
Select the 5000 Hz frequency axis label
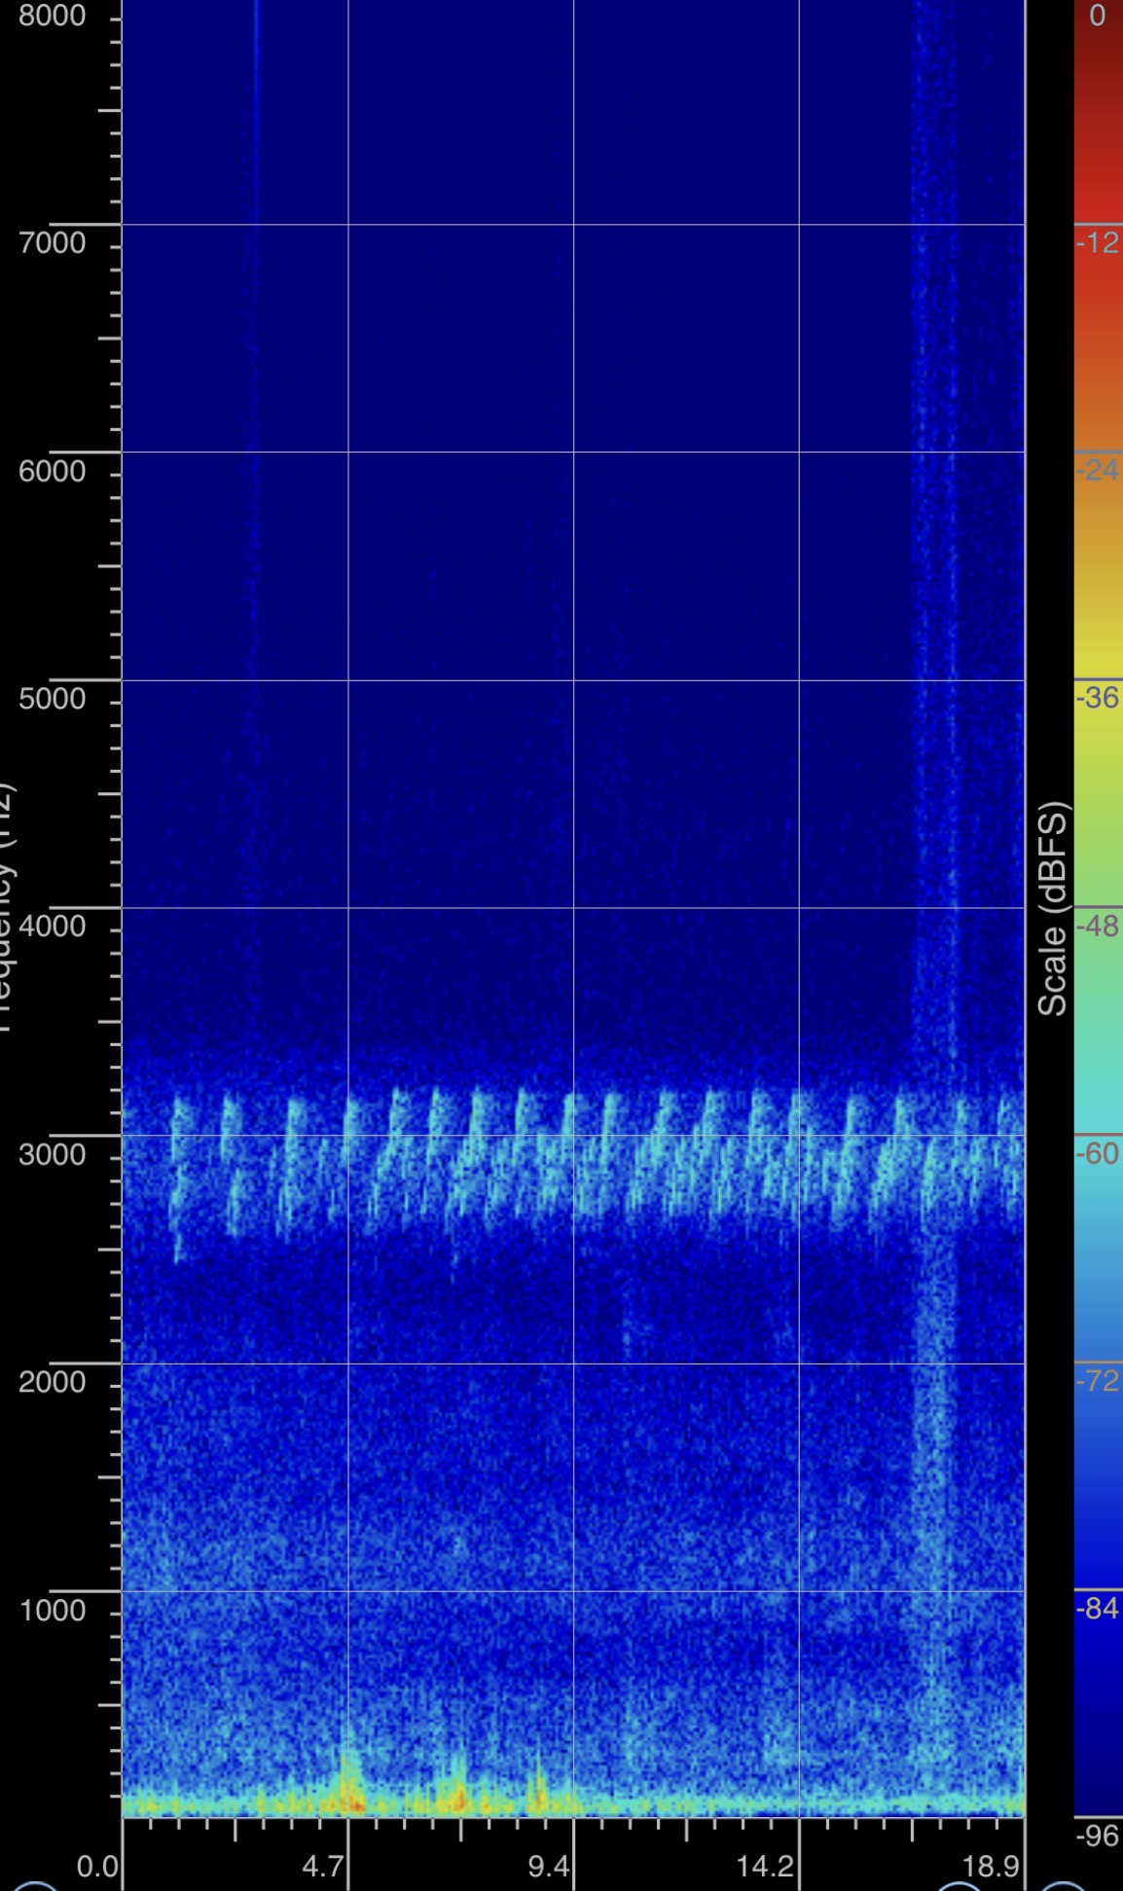pos(52,699)
